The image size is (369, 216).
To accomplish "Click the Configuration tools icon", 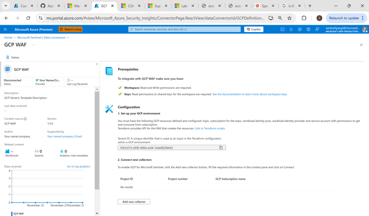I will 109,109.
